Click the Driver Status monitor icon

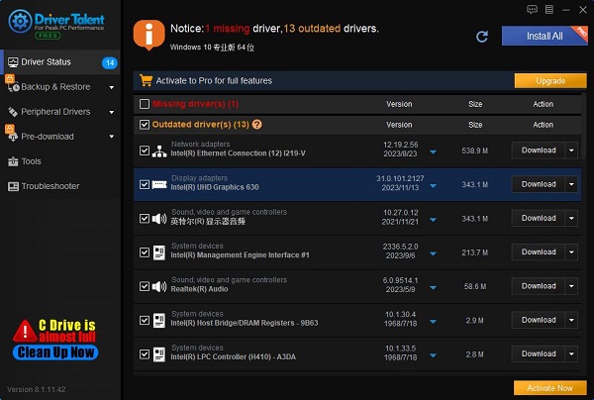(x=13, y=62)
